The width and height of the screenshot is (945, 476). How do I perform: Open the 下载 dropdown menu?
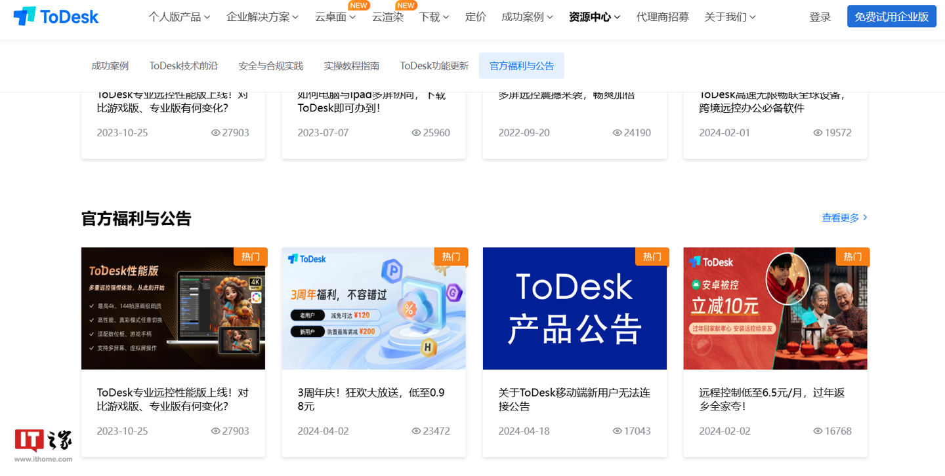pyautogui.click(x=434, y=17)
